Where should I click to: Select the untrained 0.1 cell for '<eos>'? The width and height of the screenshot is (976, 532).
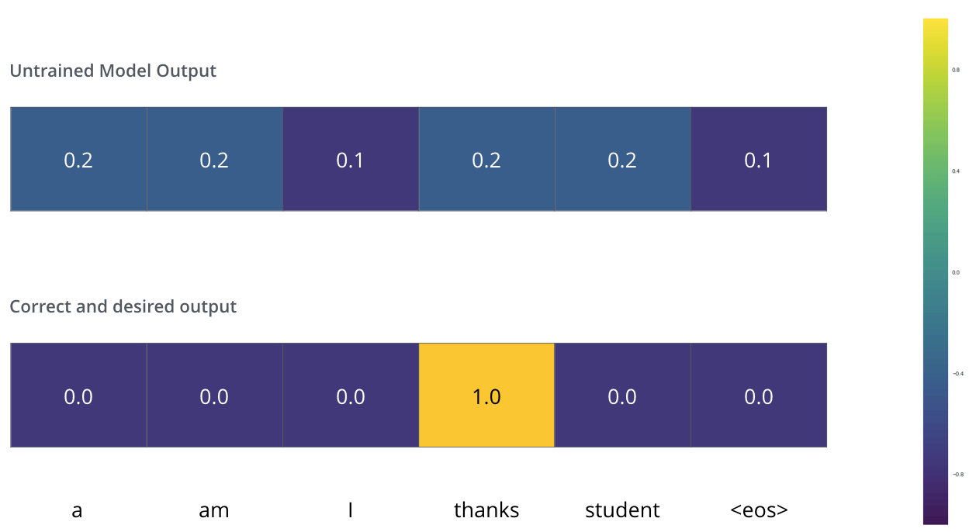pos(759,159)
